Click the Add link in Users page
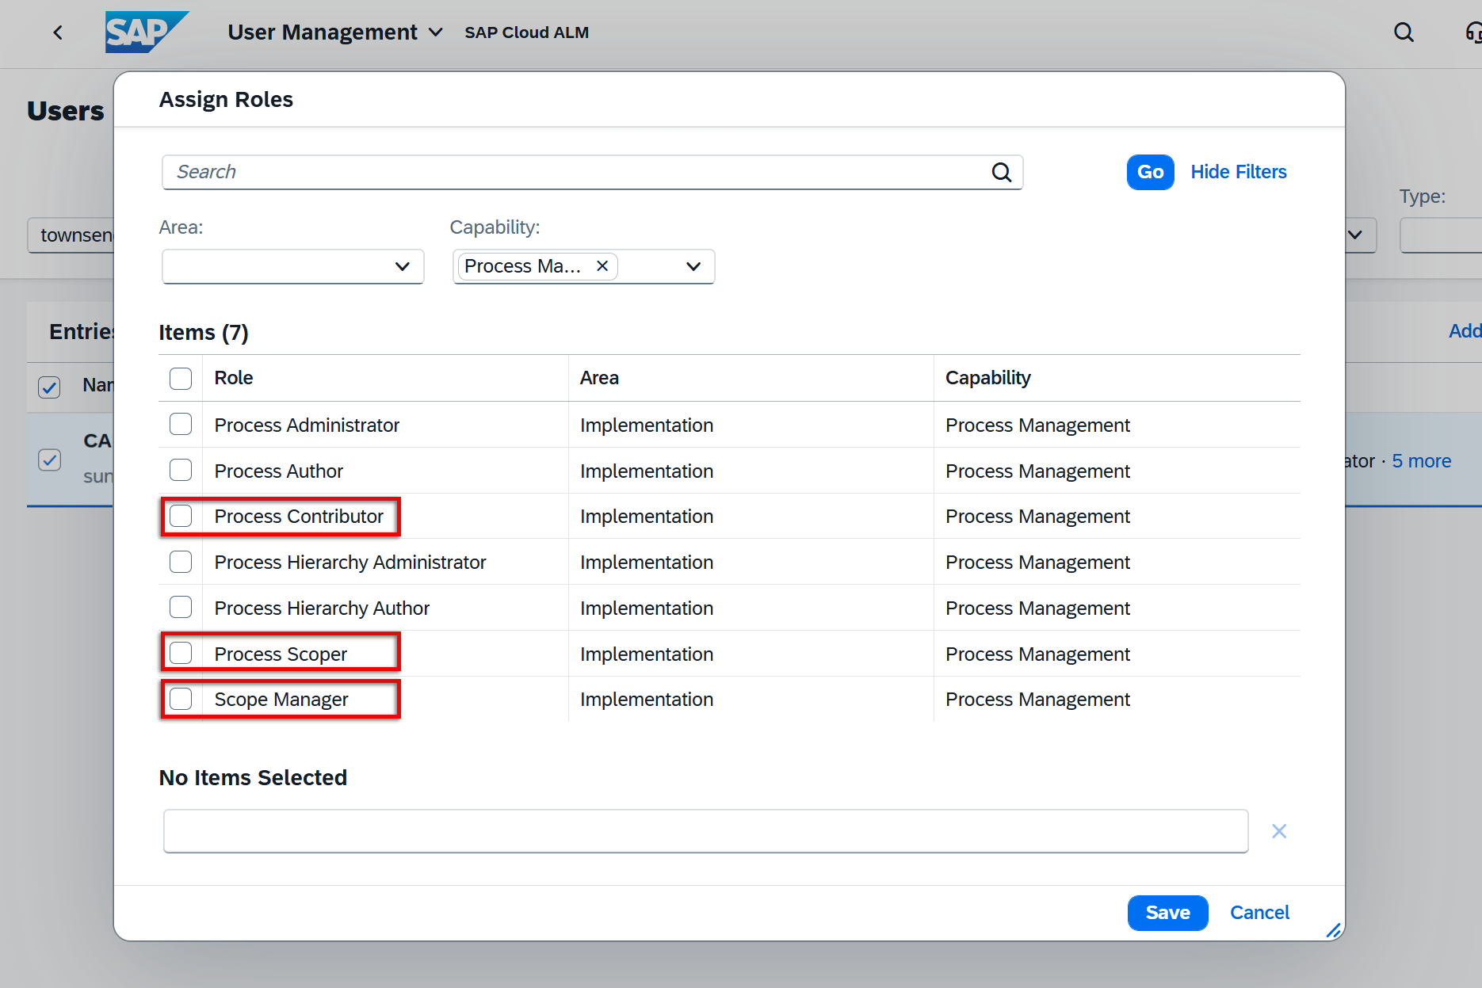Image resolution: width=1482 pixels, height=988 pixels. click(1465, 331)
